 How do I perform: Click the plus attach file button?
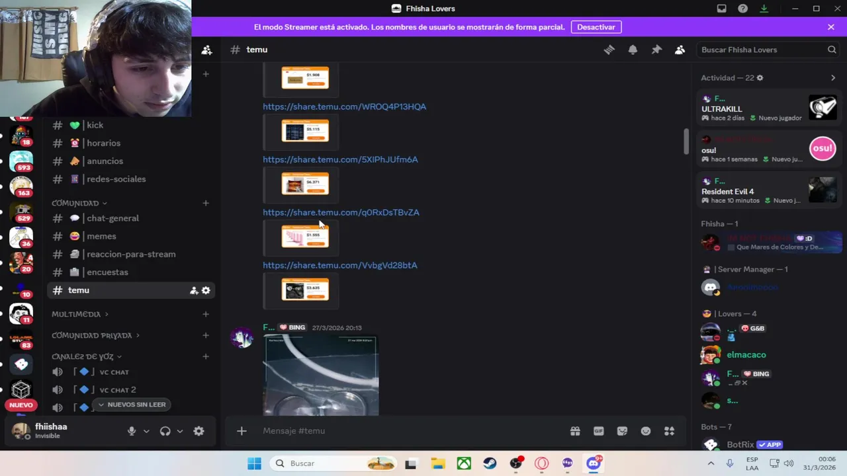(x=242, y=431)
